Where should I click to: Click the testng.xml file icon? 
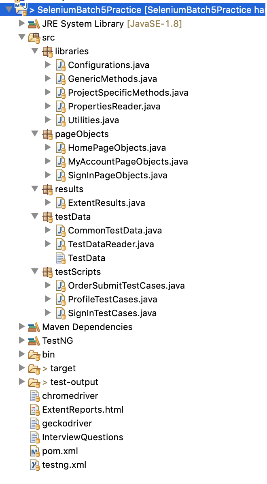35,465
